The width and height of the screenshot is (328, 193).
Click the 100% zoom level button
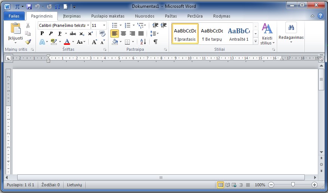[260, 185]
